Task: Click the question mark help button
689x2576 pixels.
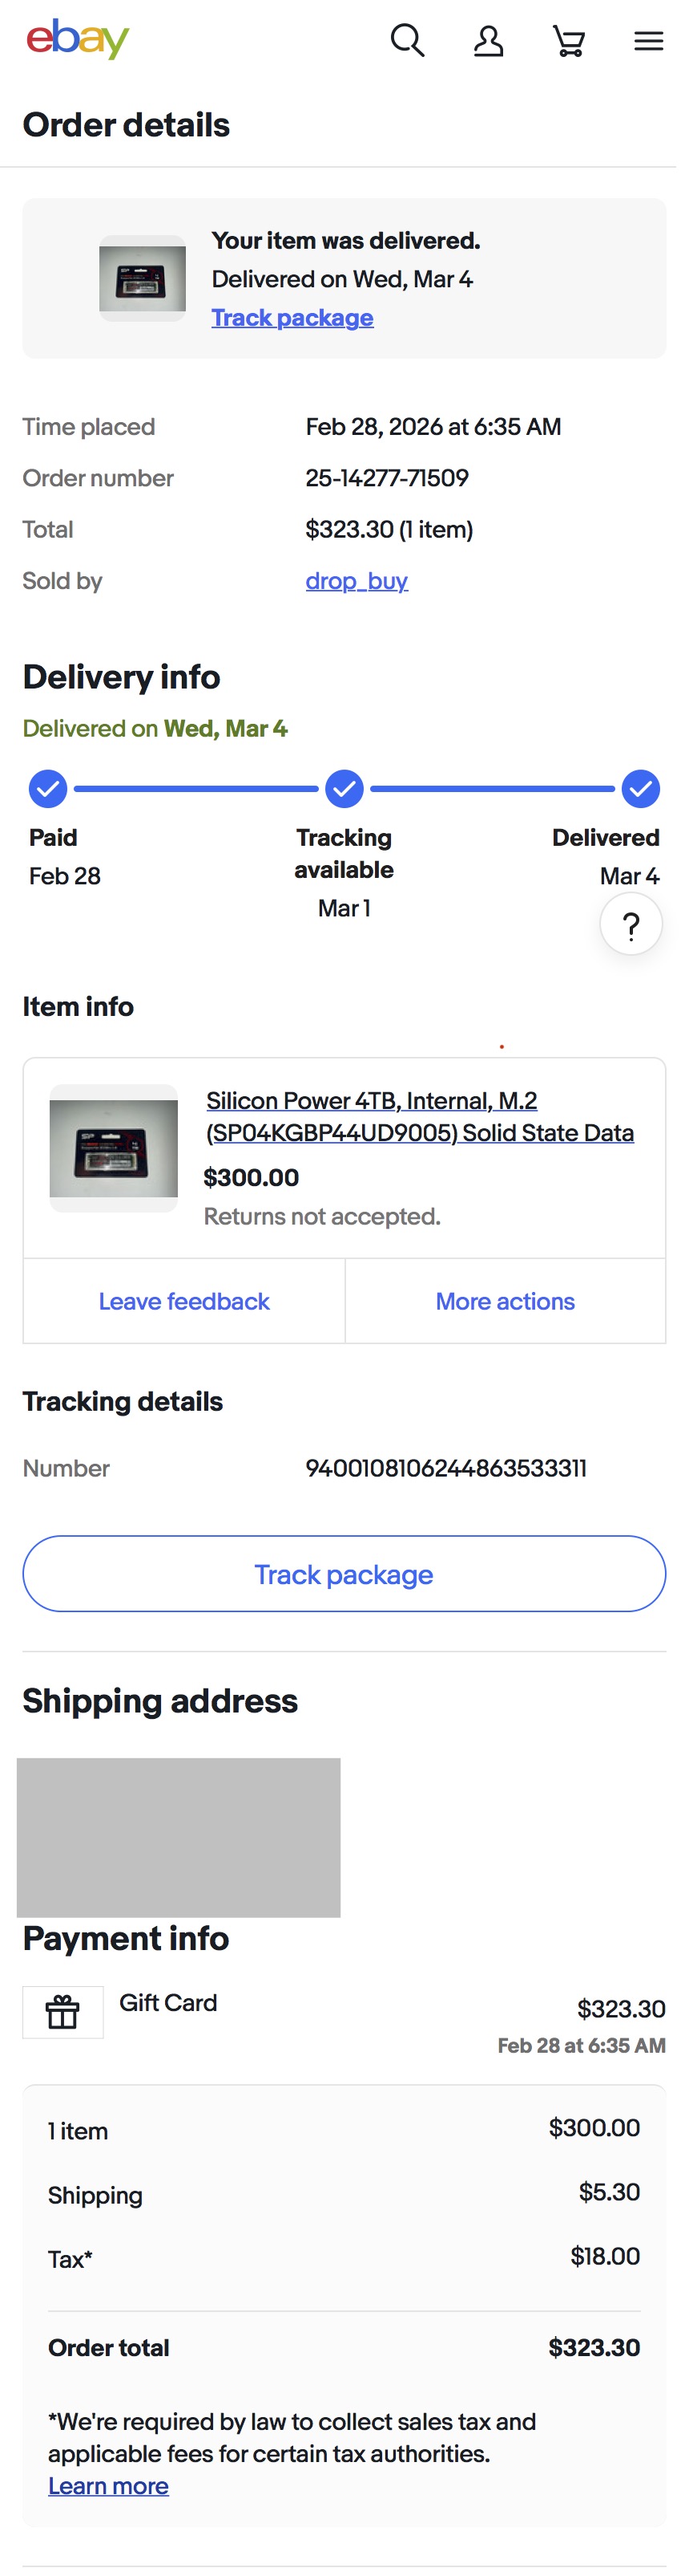Action: pyautogui.click(x=631, y=925)
